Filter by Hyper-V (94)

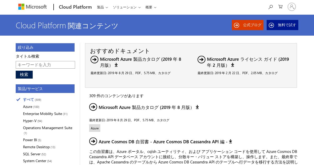point(32,121)
